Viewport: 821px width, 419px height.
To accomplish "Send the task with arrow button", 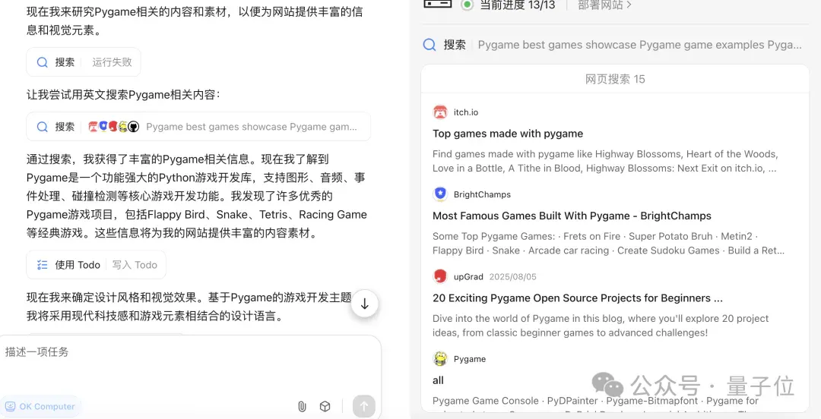I will coord(364,406).
